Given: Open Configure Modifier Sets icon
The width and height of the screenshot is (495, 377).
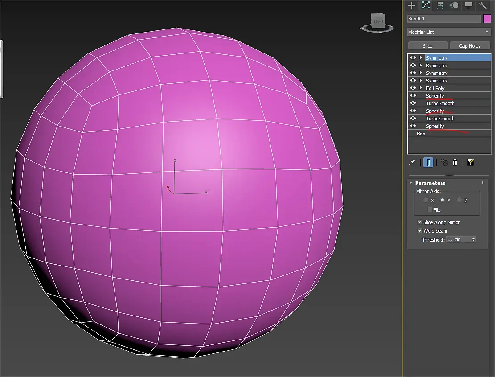Looking at the screenshot, I should point(470,162).
